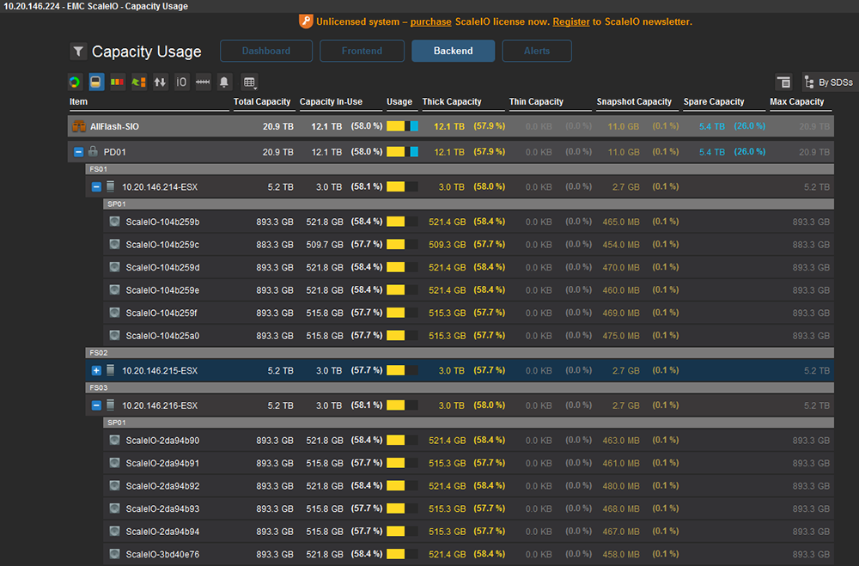Image resolution: width=859 pixels, height=566 pixels.
Task: Switch to the Dashboard tab
Action: 266,51
